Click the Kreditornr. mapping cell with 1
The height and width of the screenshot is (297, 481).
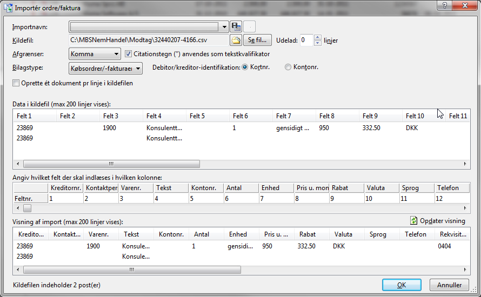coord(65,199)
